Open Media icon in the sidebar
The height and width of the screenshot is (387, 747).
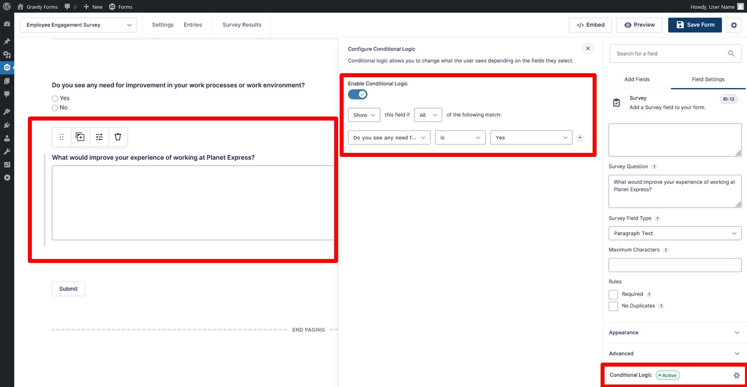pos(7,54)
